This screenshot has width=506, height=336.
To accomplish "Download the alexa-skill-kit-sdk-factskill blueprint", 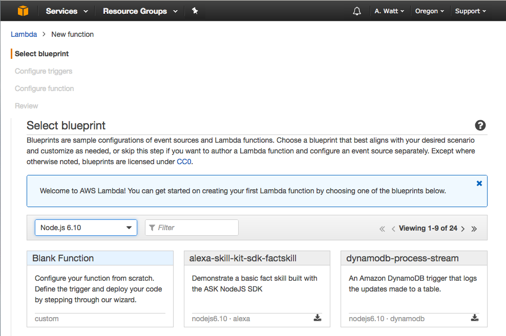I will [318, 318].
